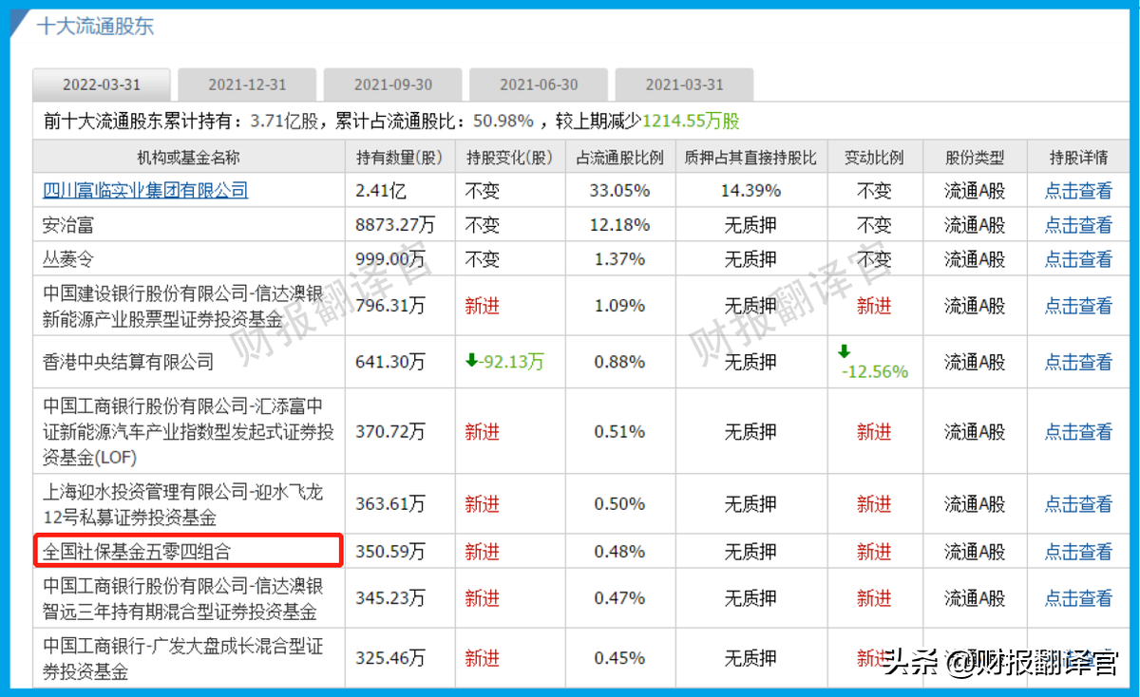Click 点击查看 for 汇添富中证新能源汽车 row
The height and width of the screenshot is (697, 1140).
pyautogui.click(x=1078, y=431)
